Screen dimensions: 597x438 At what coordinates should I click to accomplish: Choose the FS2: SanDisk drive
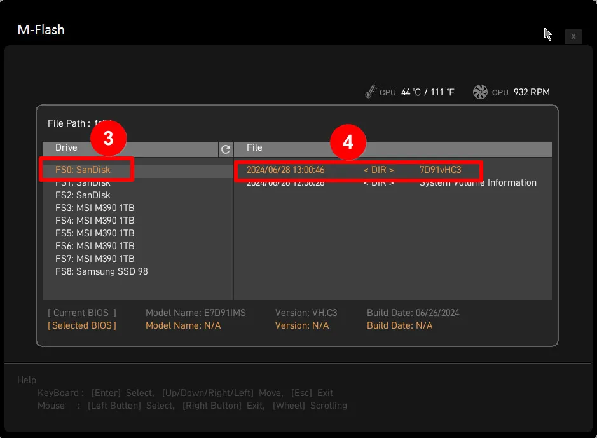(x=83, y=195)
